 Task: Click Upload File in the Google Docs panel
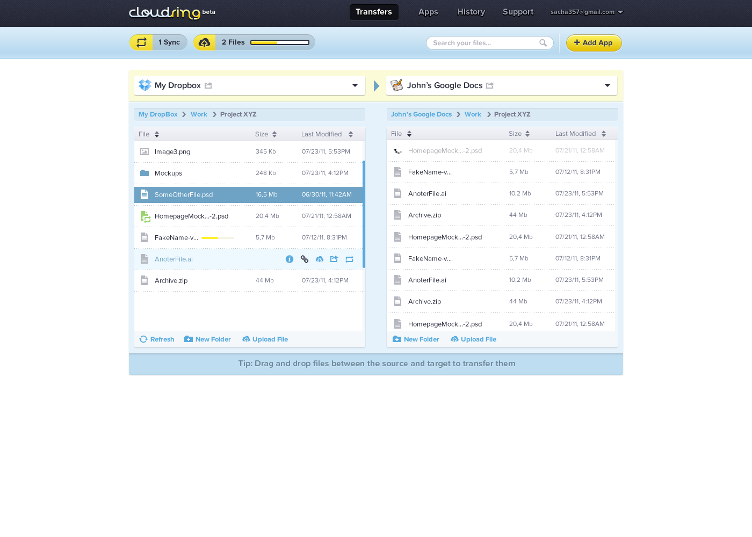click(473, 339)
